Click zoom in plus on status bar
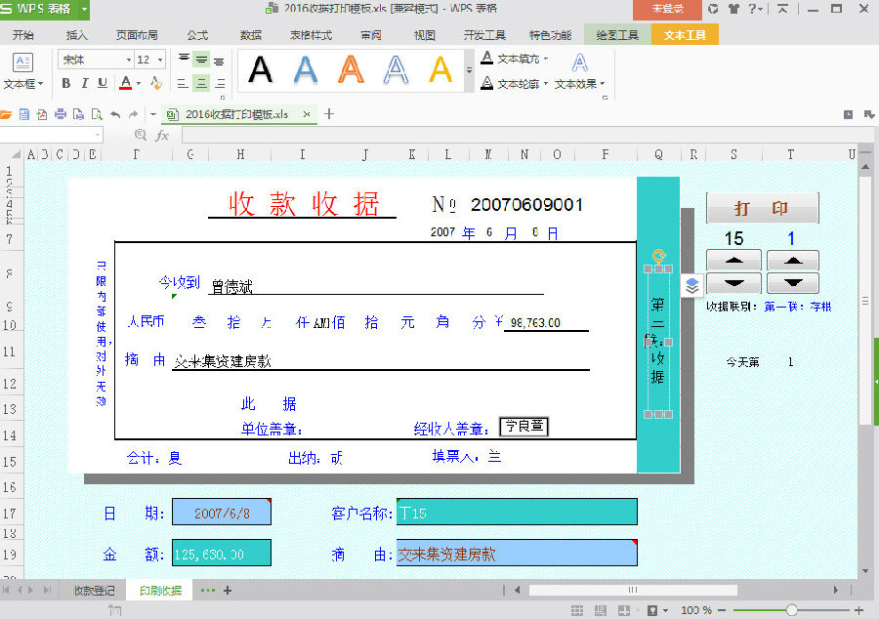Screen dimensions: 879x619 (x=858, y=610)
